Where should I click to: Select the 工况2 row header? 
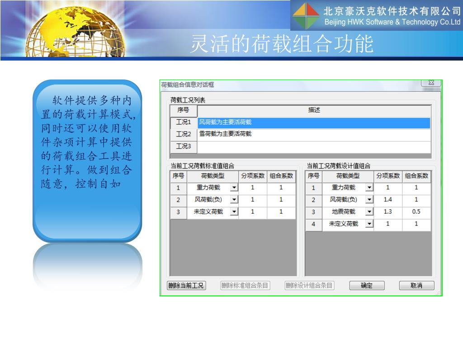[x=184, y=134]
